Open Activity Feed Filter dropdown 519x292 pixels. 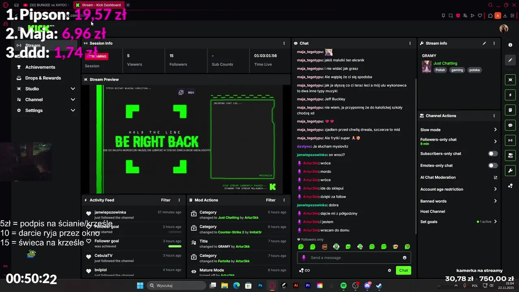coord(165,200)
